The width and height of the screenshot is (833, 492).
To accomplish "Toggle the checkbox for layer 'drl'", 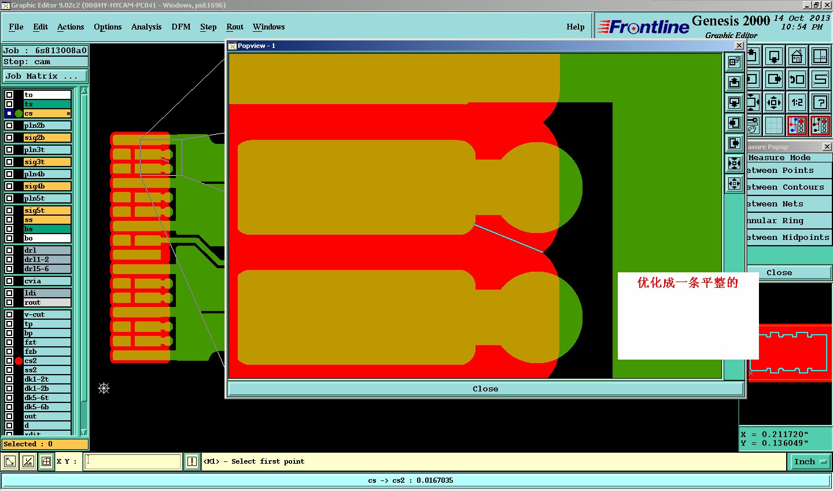I will [9, 250].
